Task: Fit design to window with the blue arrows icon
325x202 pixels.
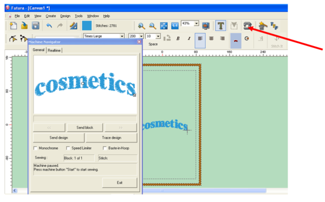Action: (164, 26)
